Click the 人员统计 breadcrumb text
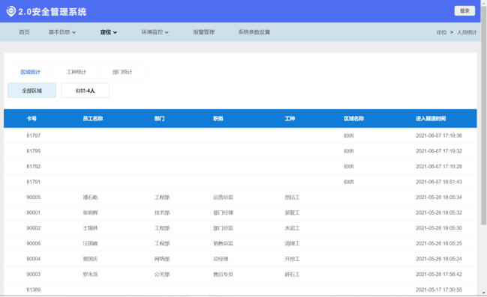Viewport: 487px width, 297px height. tap(467, 32)
